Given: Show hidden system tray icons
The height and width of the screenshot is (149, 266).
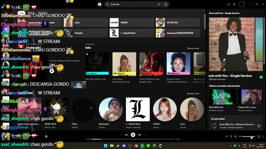Looking at the screenshot, I should [230, 146].
